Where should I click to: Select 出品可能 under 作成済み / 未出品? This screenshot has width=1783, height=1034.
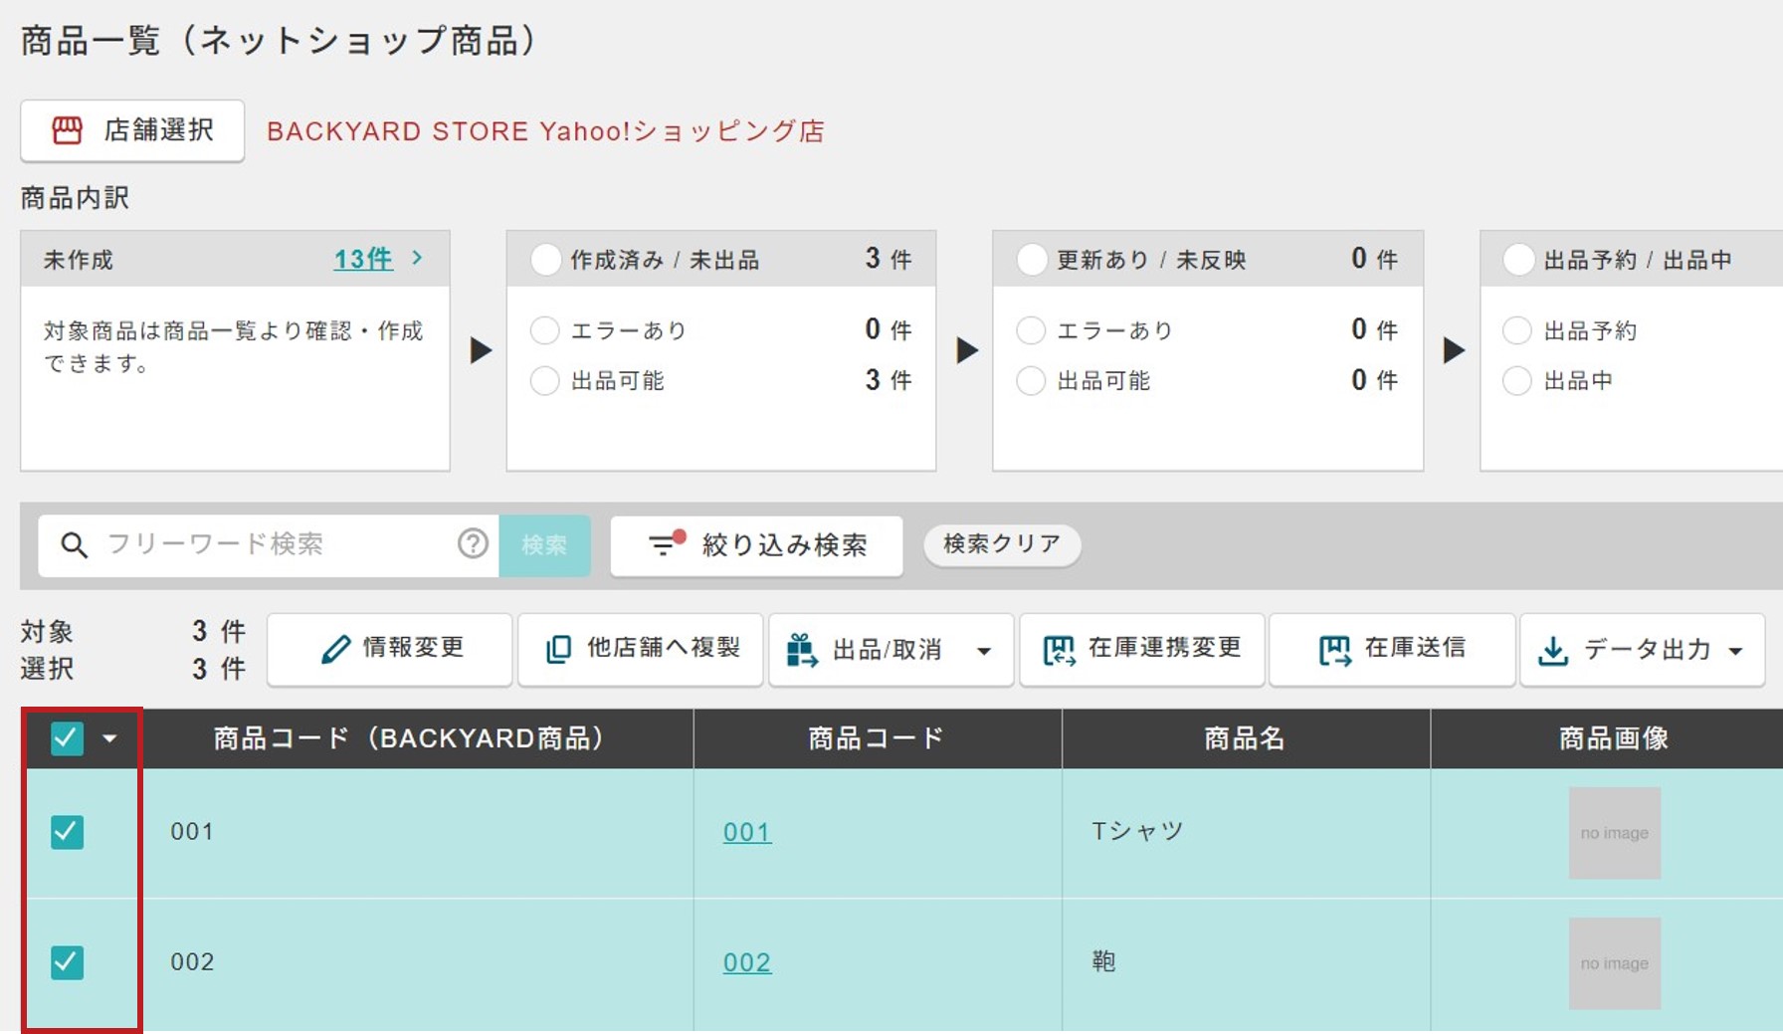pyautogui.click(x=545, y=380)
